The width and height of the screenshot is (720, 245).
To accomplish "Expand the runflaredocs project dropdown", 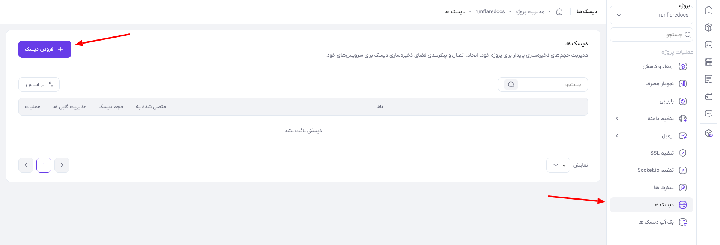I will [651, 15].
